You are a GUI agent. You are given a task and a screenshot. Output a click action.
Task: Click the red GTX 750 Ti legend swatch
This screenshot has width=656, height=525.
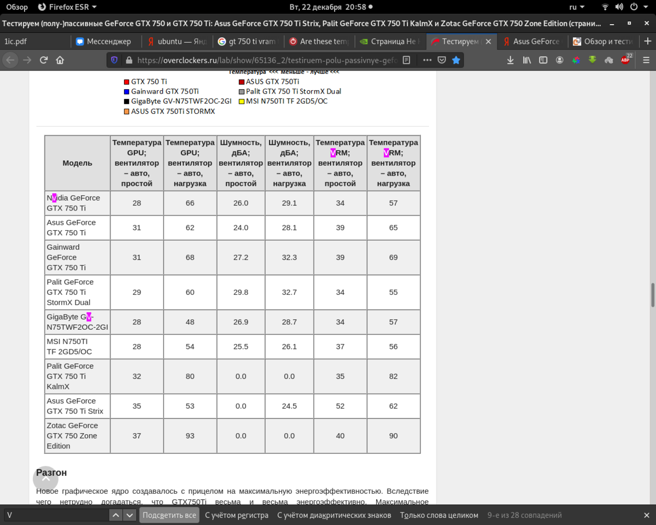tap(127, 81)
